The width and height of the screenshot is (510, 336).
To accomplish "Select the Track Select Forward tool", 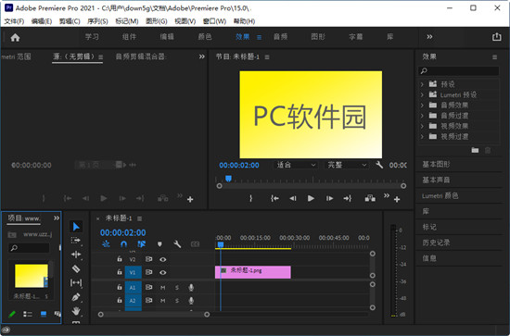I will coord(76,241).
